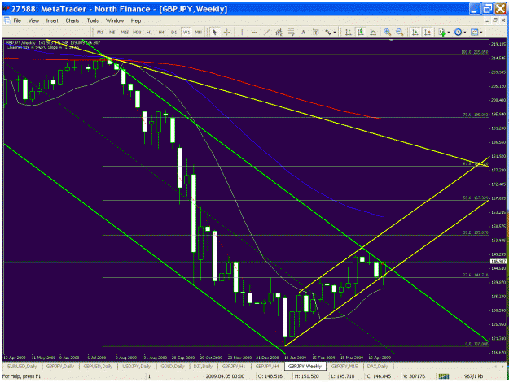Select the crosshair tool
The width and height of the screenshot is (509, 382).
pos(227,32)
